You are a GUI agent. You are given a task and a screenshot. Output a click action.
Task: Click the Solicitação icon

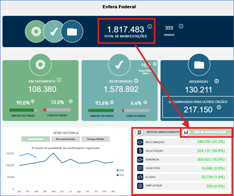140,151
